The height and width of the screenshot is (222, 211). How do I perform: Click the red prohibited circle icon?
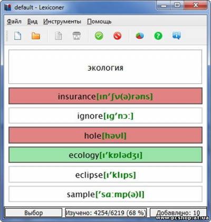tap(118, 36)
